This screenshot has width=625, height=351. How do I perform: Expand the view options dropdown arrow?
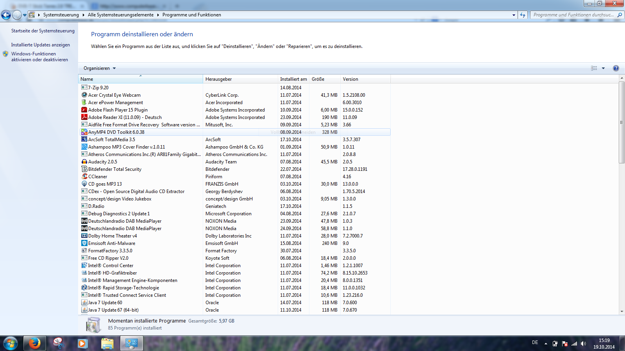point(603,68)
